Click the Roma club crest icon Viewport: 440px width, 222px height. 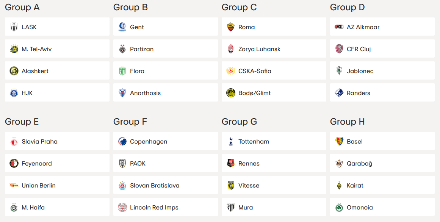point(231,27)
